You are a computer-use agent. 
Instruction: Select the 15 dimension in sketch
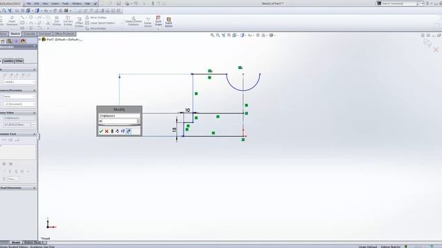(x=175, y=130)
